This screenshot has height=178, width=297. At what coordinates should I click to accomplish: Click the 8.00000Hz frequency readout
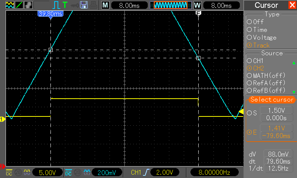214,172
